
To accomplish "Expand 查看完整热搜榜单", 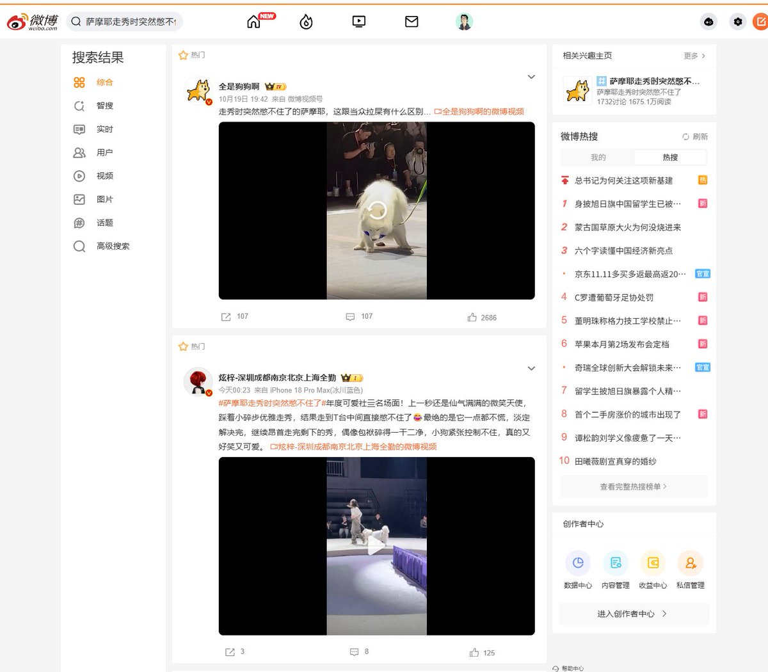I will click(x=634, y=486).
